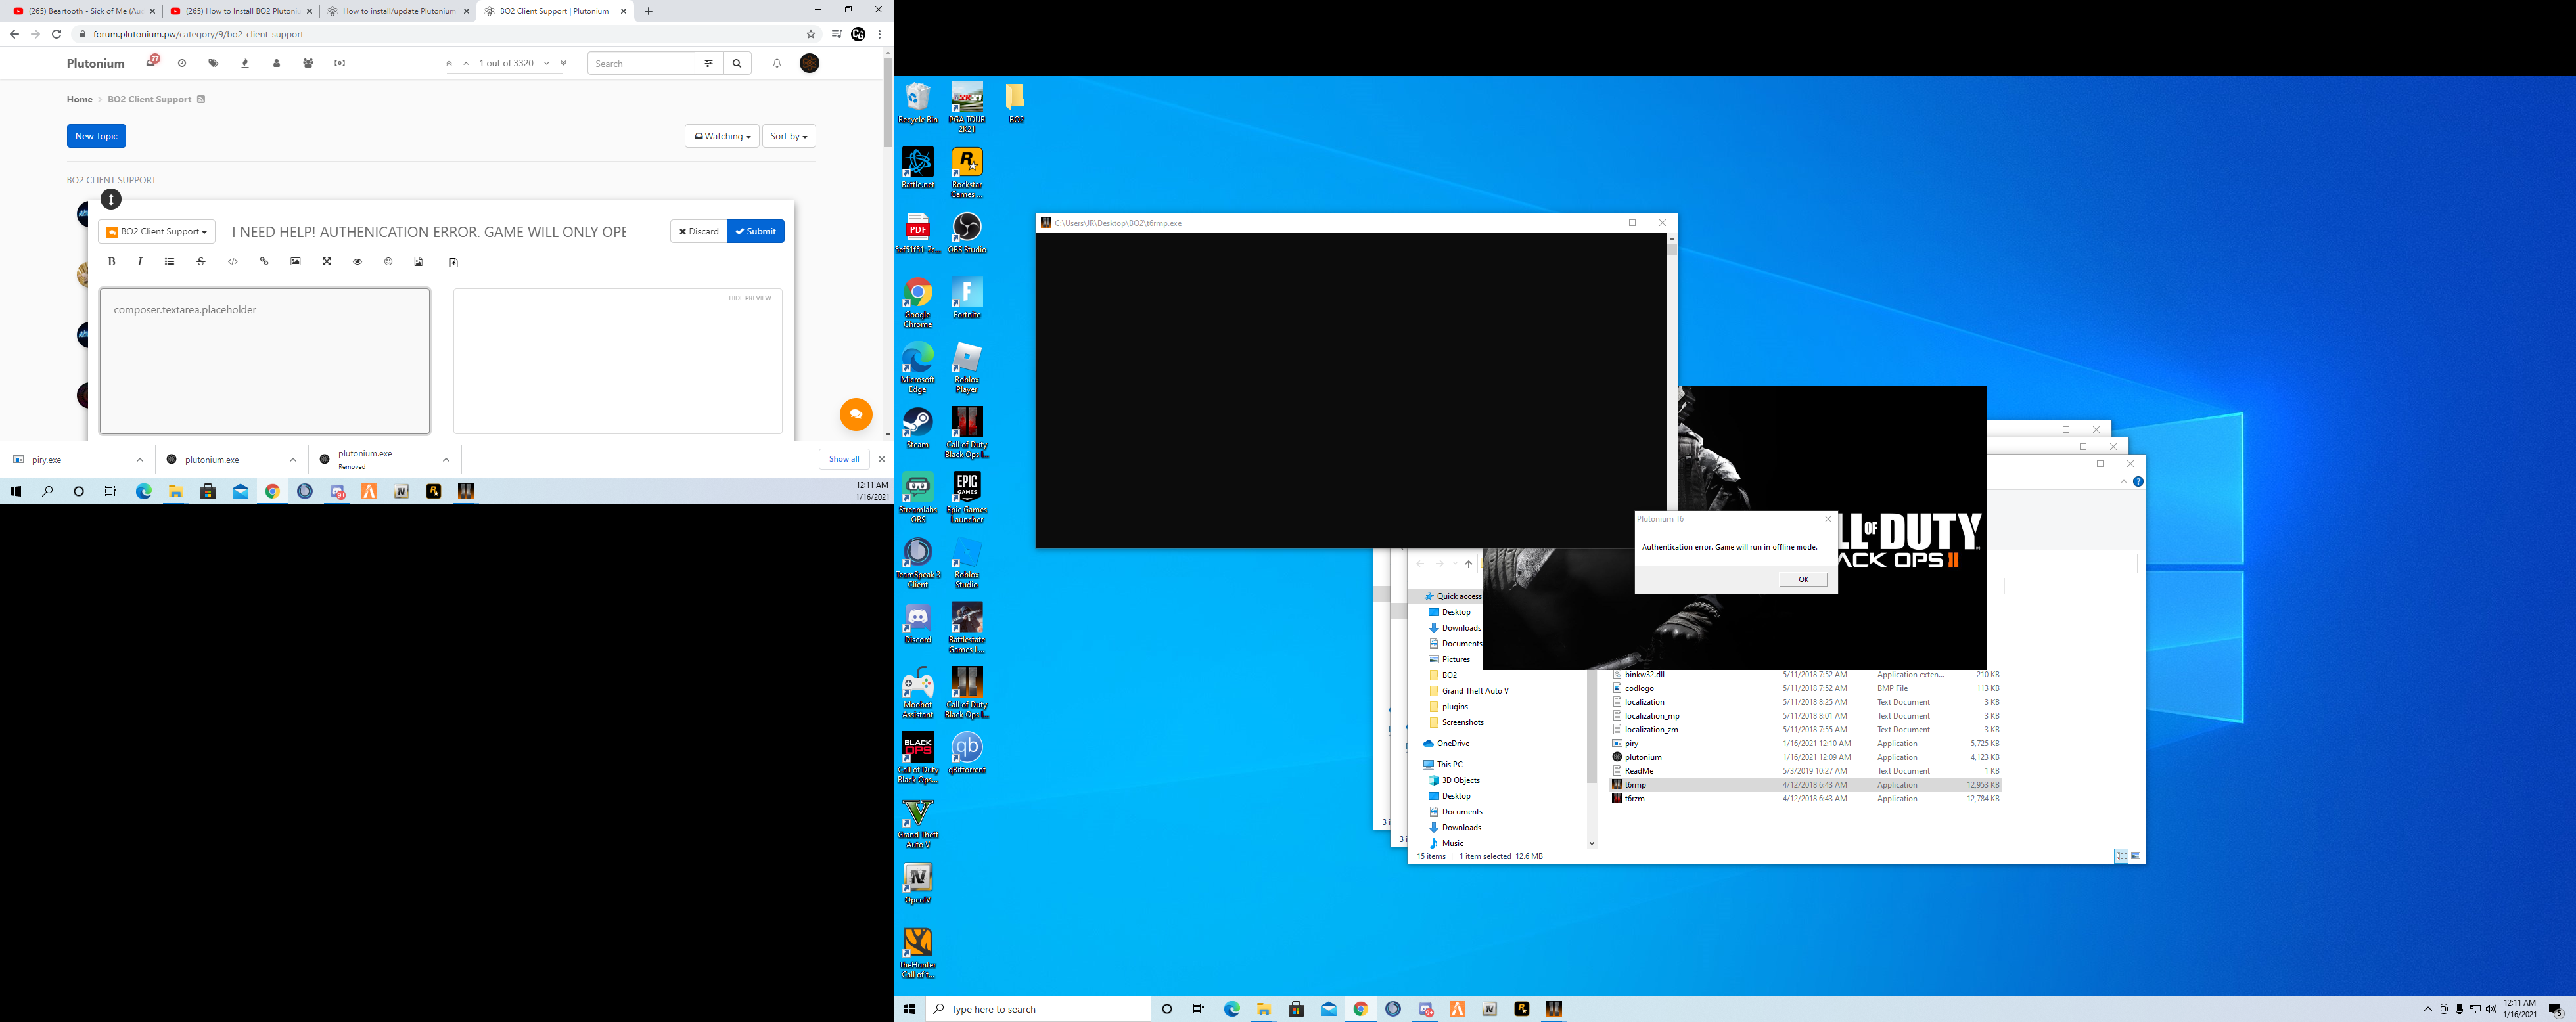Expand piry.exe download options chevron
The width and height of the screenshot is (2576, 1022).
[x=140, y=460]
